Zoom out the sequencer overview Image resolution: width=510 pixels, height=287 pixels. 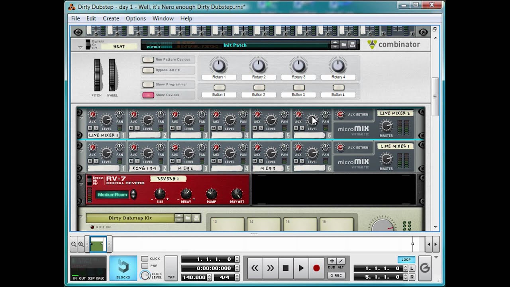tap(74, 244)
